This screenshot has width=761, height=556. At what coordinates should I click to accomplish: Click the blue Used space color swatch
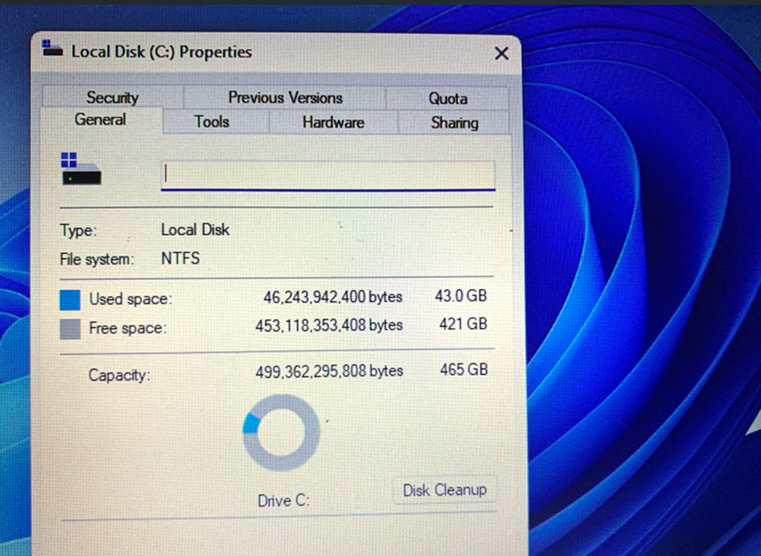coord(70,300)
